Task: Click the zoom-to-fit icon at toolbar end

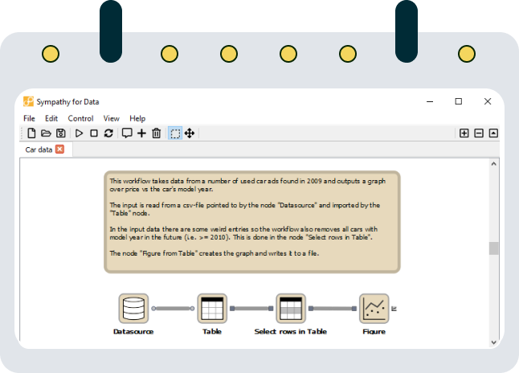Action: tap(493, 133)
